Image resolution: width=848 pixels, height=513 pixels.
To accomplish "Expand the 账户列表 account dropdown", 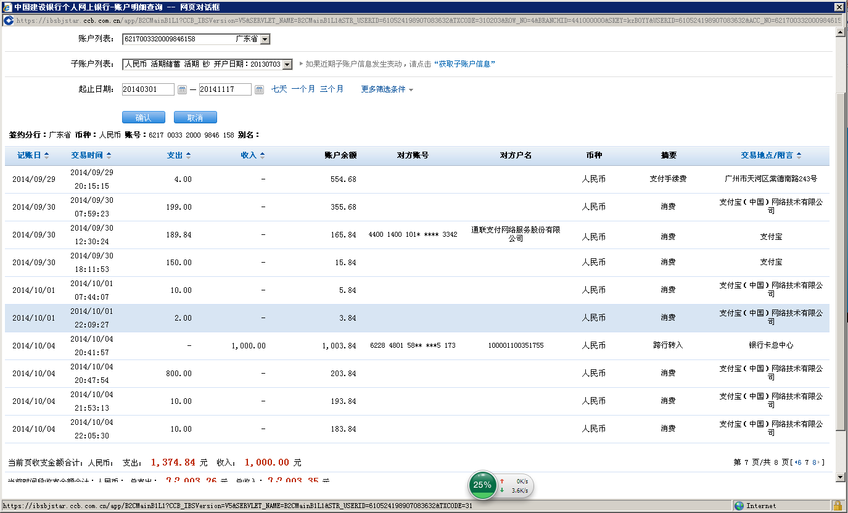I will click(265, 39).
